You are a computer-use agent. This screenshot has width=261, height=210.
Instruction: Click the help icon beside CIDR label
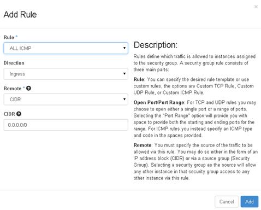[19, 114]
